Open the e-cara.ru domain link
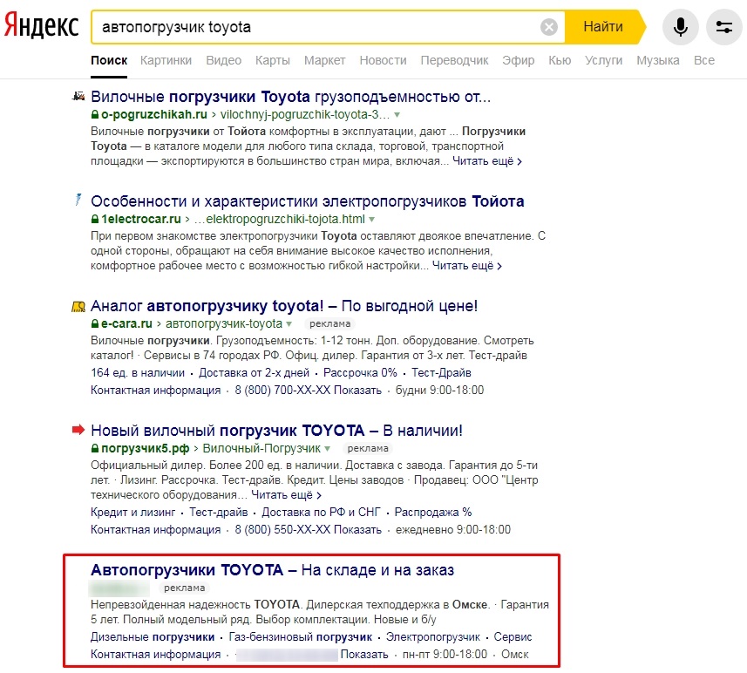Viewport: 747px width, 673px height. 126,323
